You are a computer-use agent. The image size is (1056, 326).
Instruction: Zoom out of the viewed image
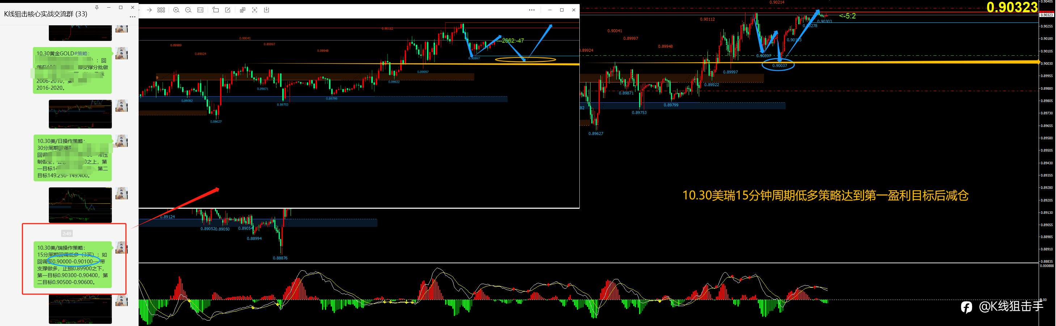click(x=188, y=10)
